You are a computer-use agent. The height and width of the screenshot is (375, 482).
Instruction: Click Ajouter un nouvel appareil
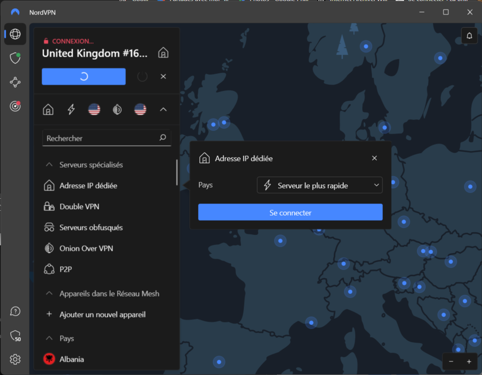click(102, 314)
